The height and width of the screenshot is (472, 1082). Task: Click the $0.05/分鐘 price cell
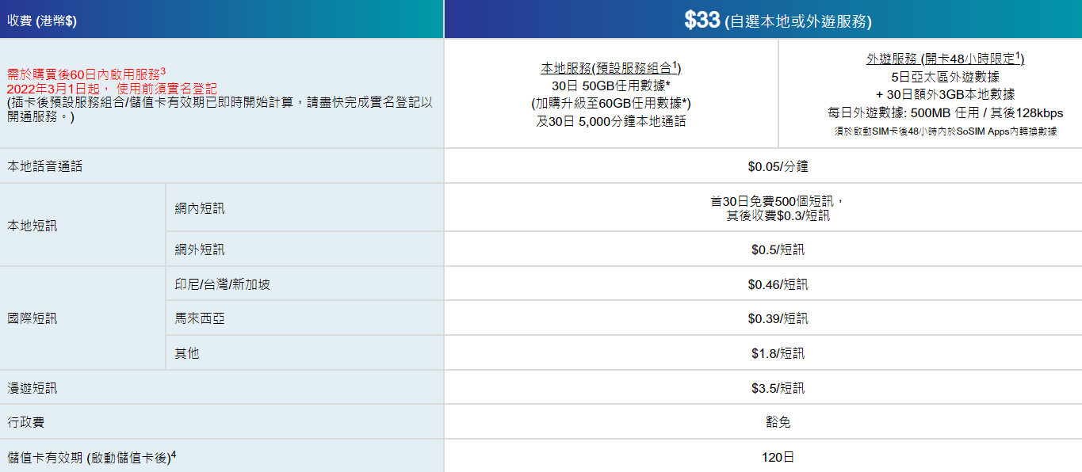pos(778,166)
